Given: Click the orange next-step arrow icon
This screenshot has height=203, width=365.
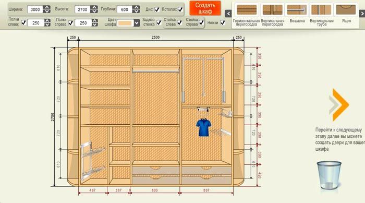Looking at the screenshot, I should click(x=339, y=105).
